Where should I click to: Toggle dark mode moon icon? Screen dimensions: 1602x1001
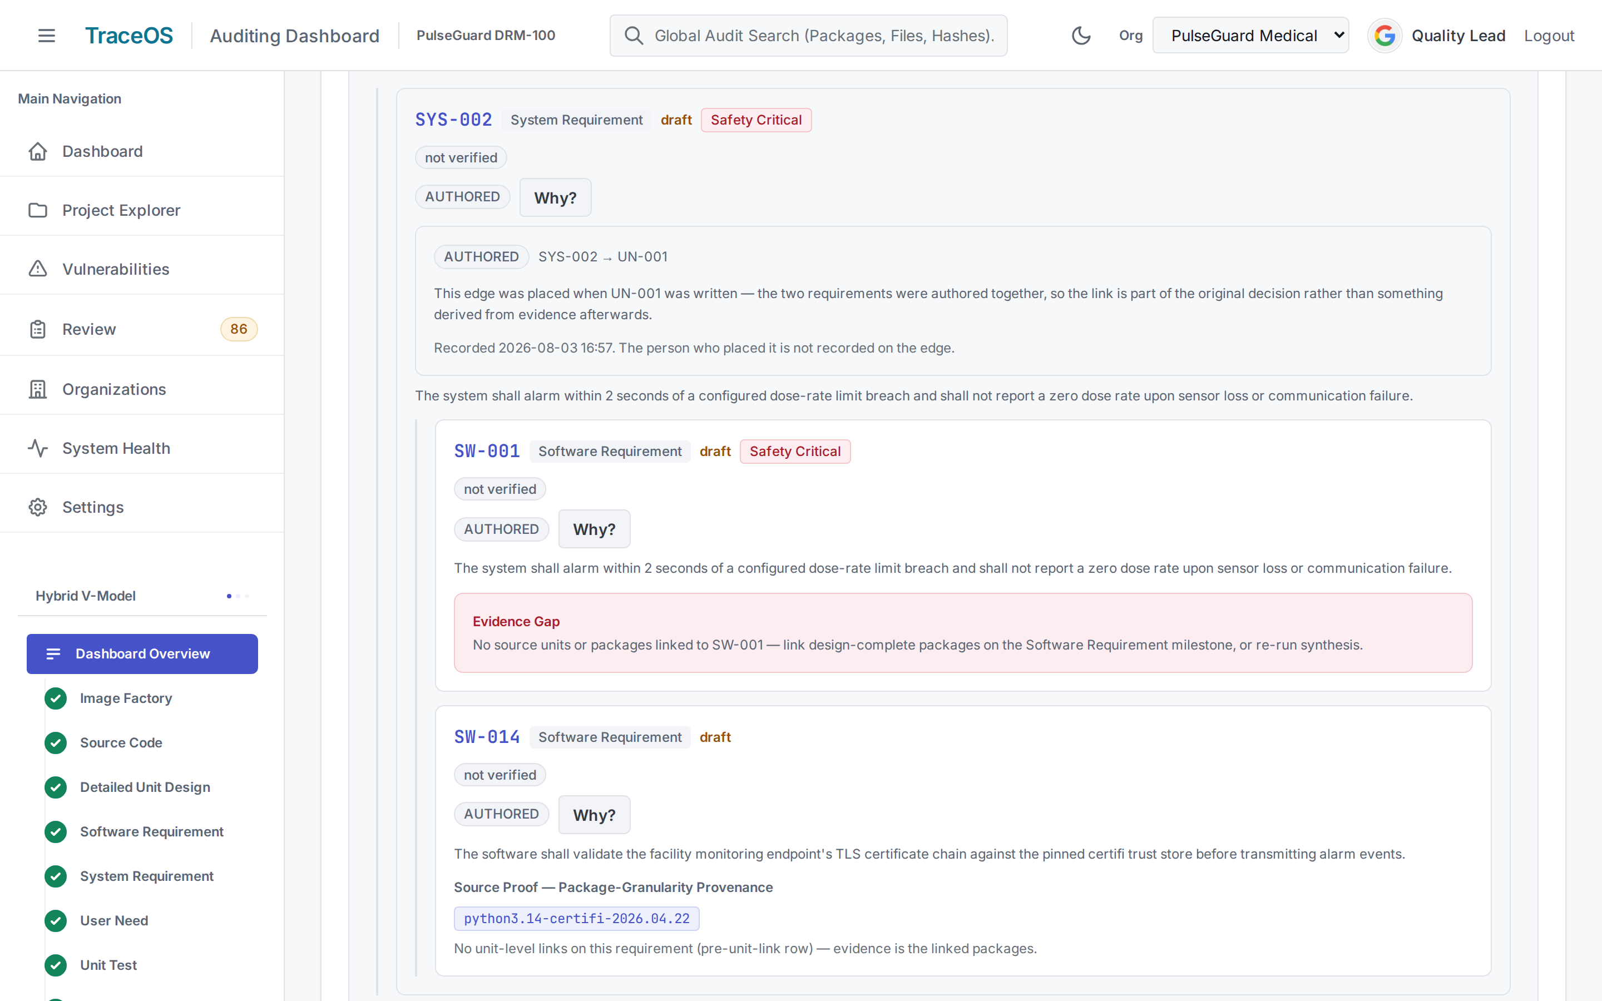click(1080, 36)
